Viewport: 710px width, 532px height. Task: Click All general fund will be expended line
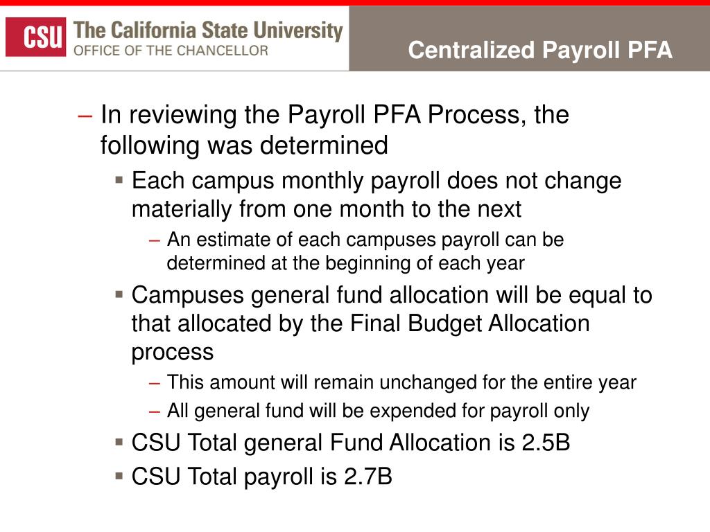tap(378, 411)
